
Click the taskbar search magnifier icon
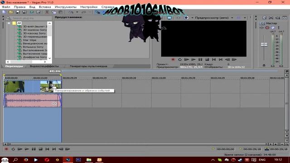15,160
